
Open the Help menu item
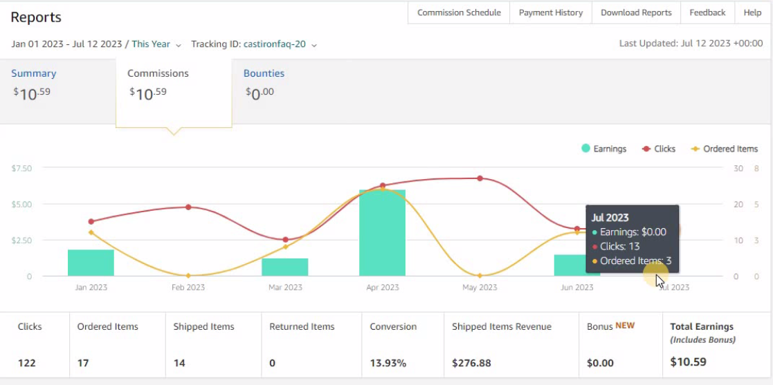point(752,13)
